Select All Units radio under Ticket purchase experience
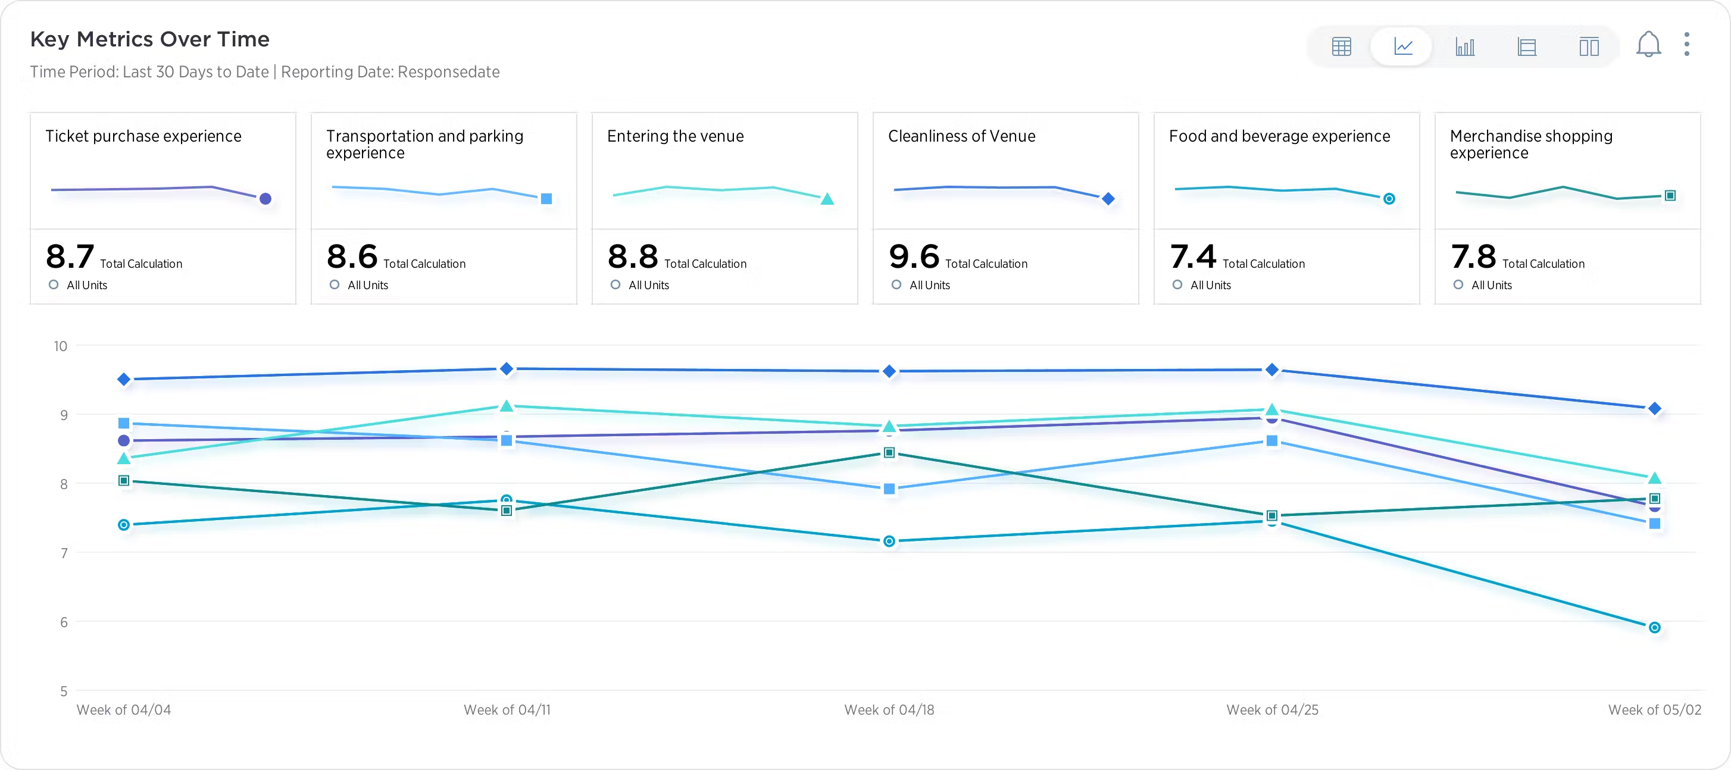This screenshot has height=770, width=1731. pos(54,284)
